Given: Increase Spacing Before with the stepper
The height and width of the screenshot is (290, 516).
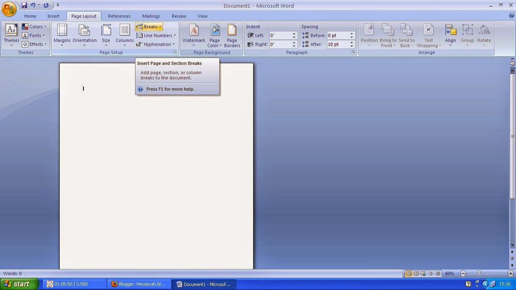Looking at the screenshot, I should [351, 33].
